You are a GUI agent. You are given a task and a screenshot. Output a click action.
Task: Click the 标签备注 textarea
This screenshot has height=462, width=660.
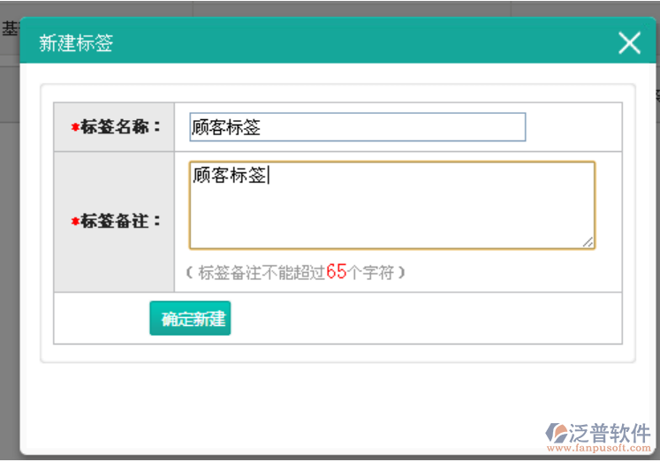point(392,205)
